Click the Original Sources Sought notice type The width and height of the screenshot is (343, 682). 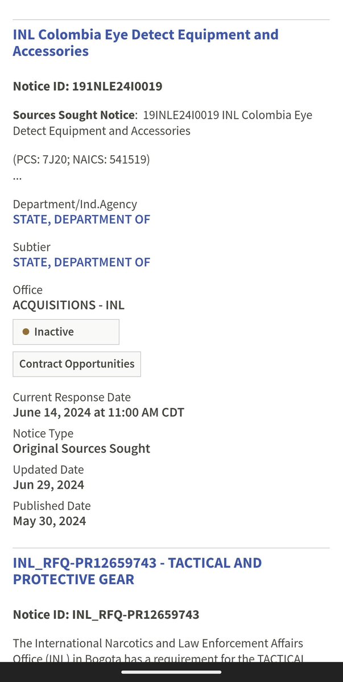[81, 449]
